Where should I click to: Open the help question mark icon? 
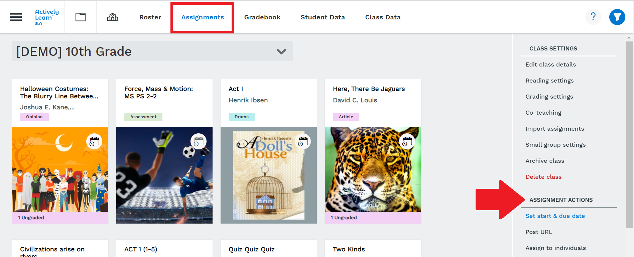593,17
